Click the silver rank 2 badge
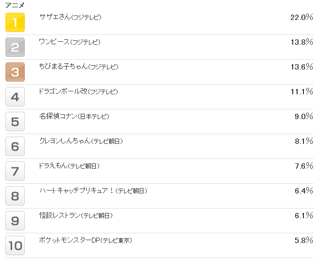The width and height of the screenshot is (319, 262). [15, 47]
